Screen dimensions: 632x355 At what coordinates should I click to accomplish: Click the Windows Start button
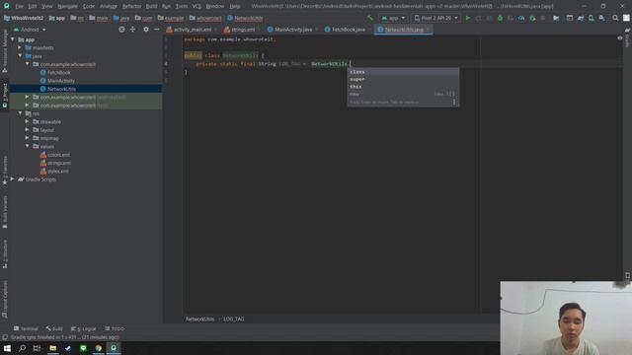point(7,348)
